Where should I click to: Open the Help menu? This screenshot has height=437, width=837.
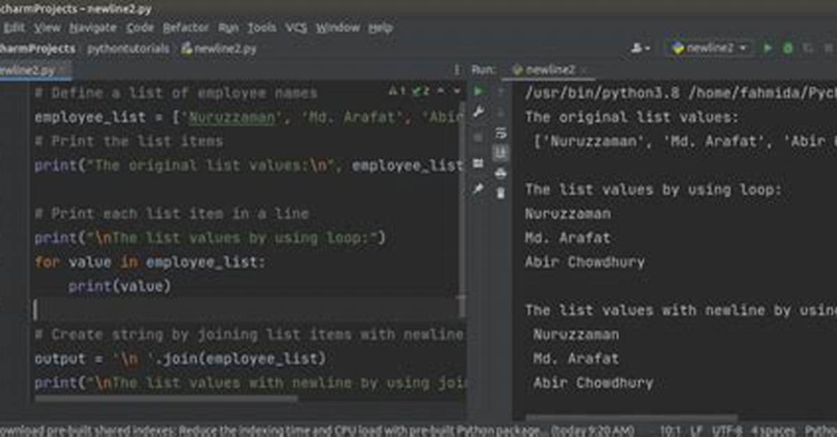(380, 28)
